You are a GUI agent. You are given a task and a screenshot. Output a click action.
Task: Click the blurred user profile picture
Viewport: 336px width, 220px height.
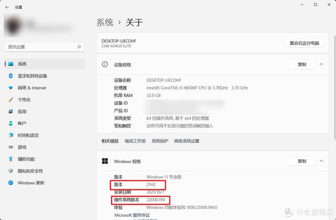[x=13, y=26]
